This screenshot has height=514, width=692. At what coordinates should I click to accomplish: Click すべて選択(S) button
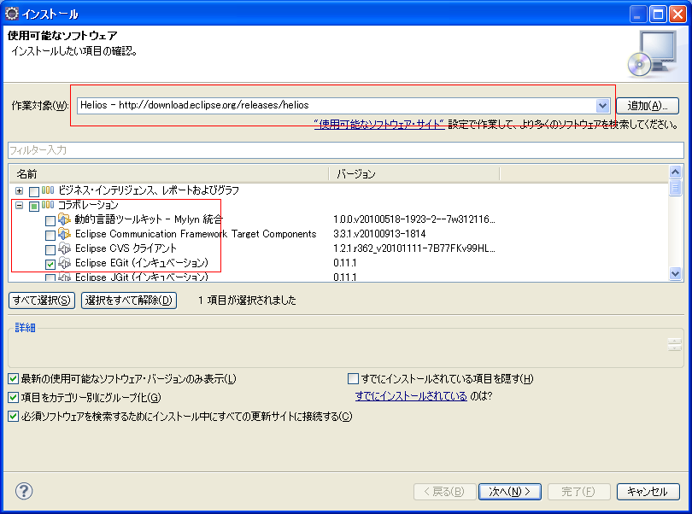tap(42, 301)
